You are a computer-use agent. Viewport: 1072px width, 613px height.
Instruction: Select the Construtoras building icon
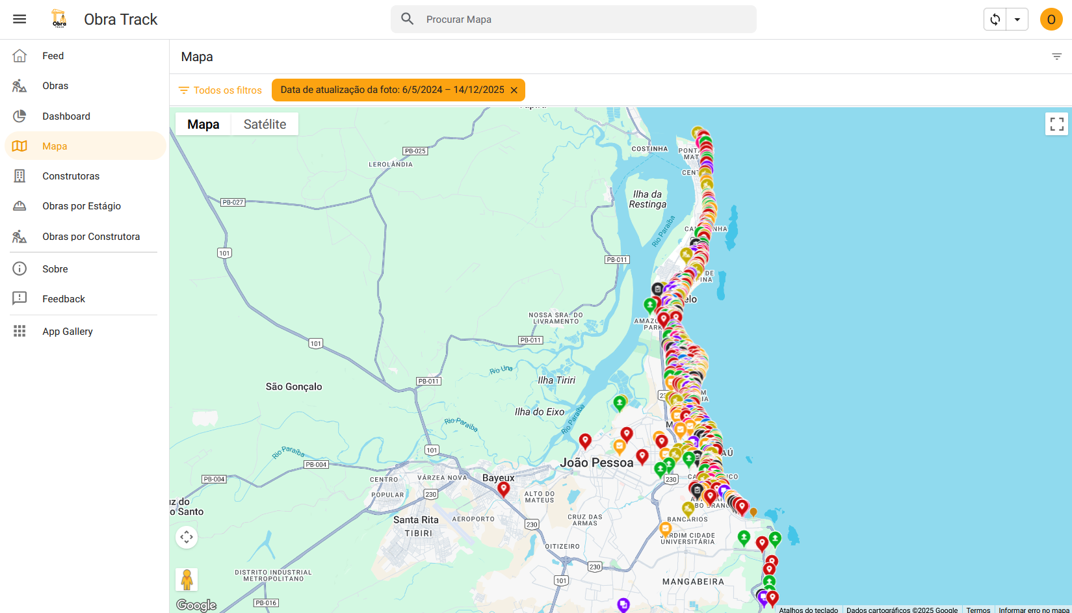tap(20, 176)
